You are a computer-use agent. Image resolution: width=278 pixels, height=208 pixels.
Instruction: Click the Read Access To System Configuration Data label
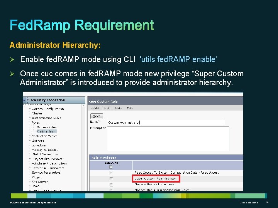177,173
